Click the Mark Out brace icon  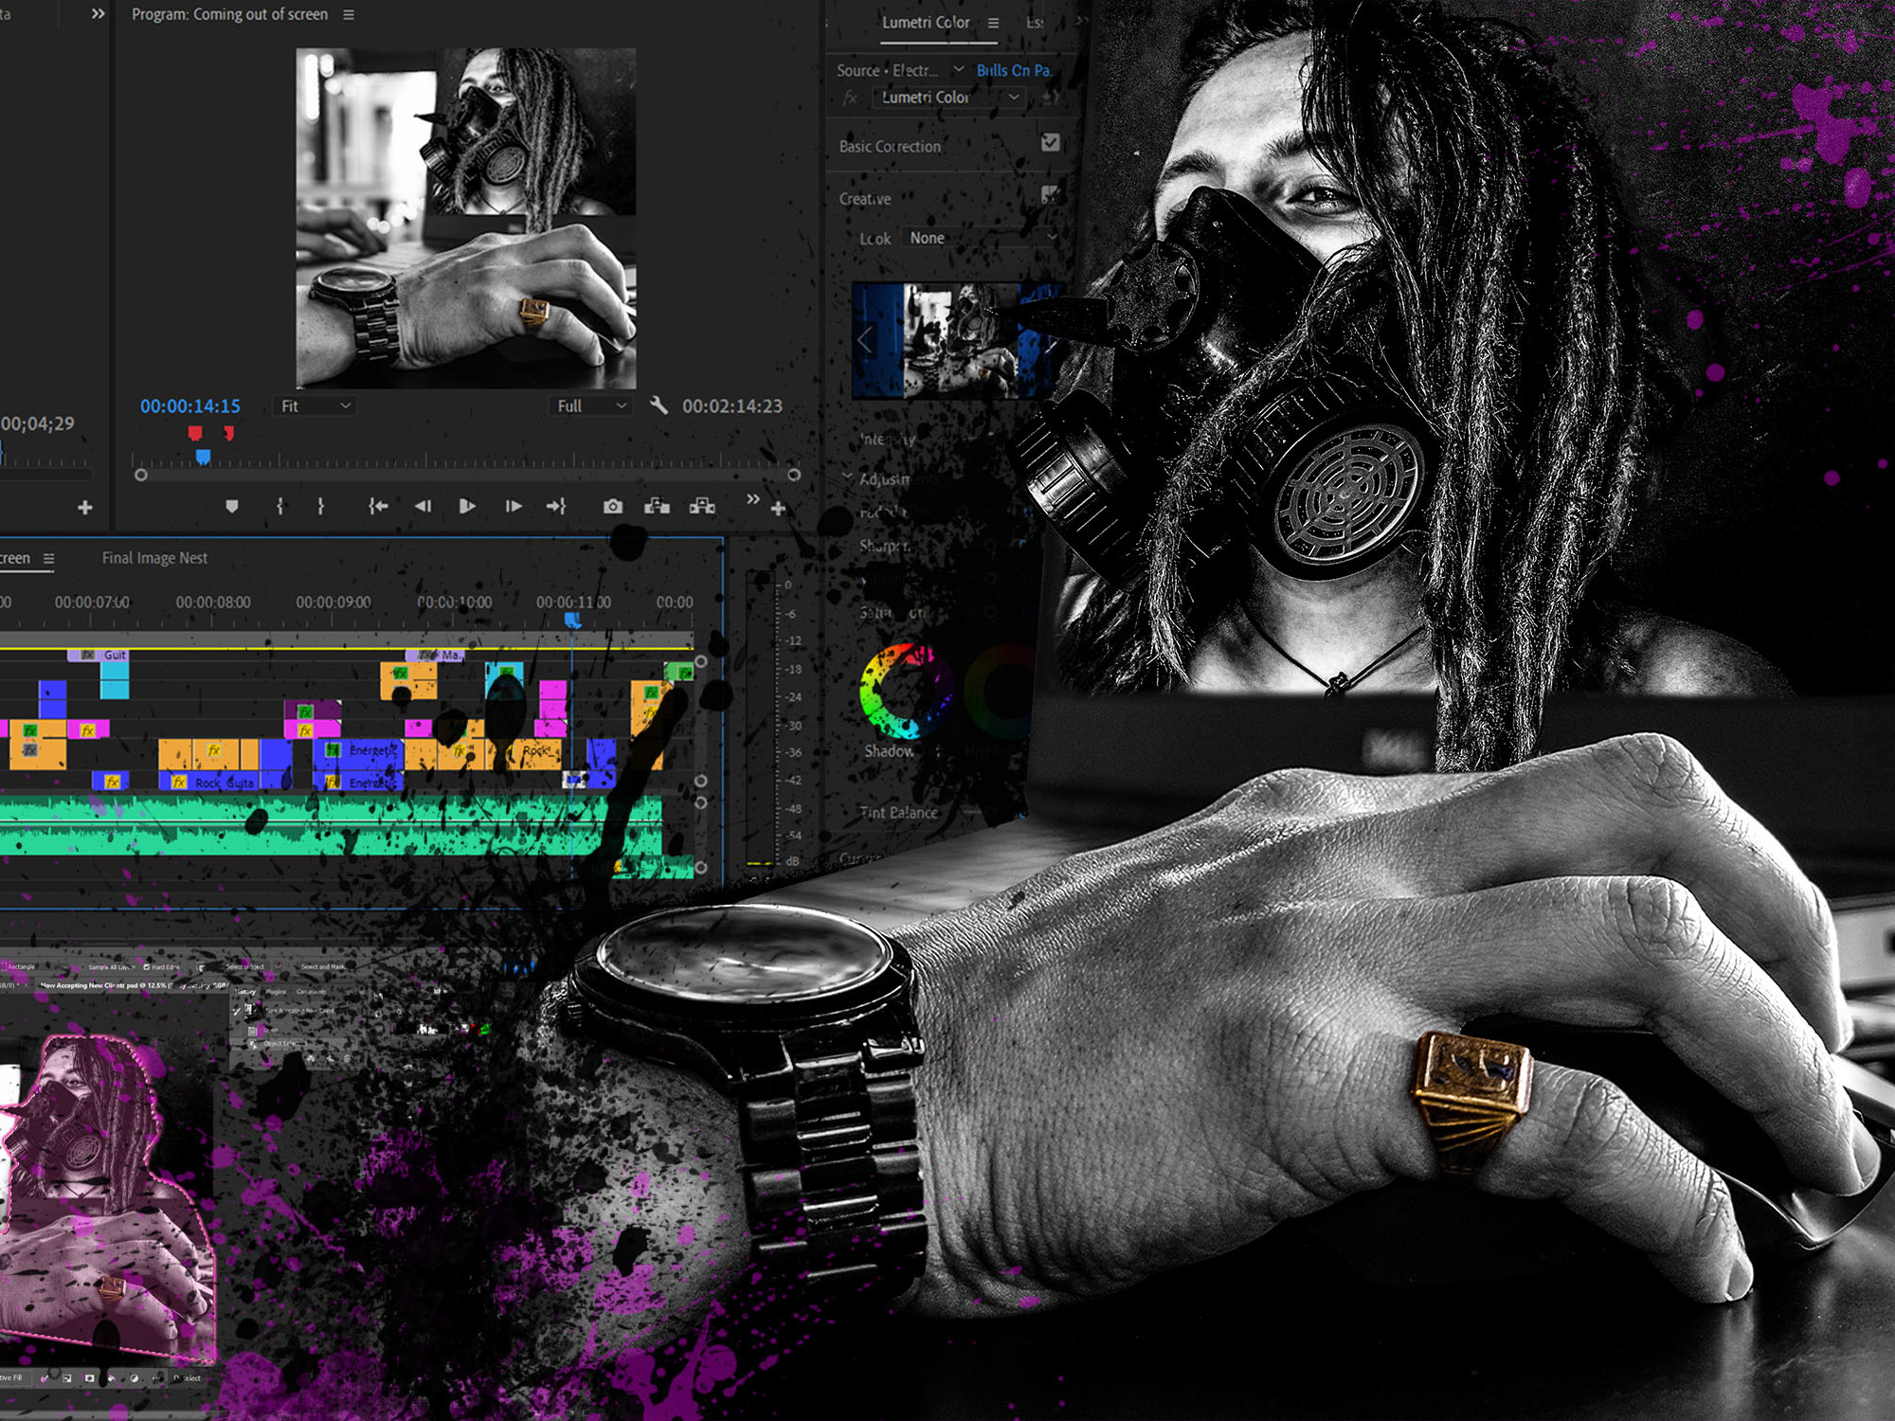tap(321, 507)
